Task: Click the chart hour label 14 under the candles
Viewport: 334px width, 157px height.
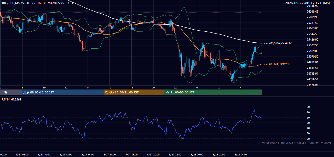Action: click(x=88, y=87)
